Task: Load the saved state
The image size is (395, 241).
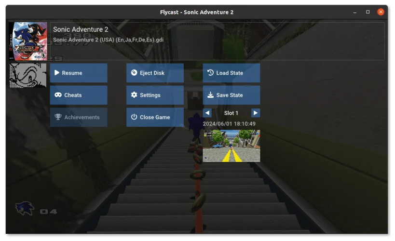Action: [x=231, y=73]
